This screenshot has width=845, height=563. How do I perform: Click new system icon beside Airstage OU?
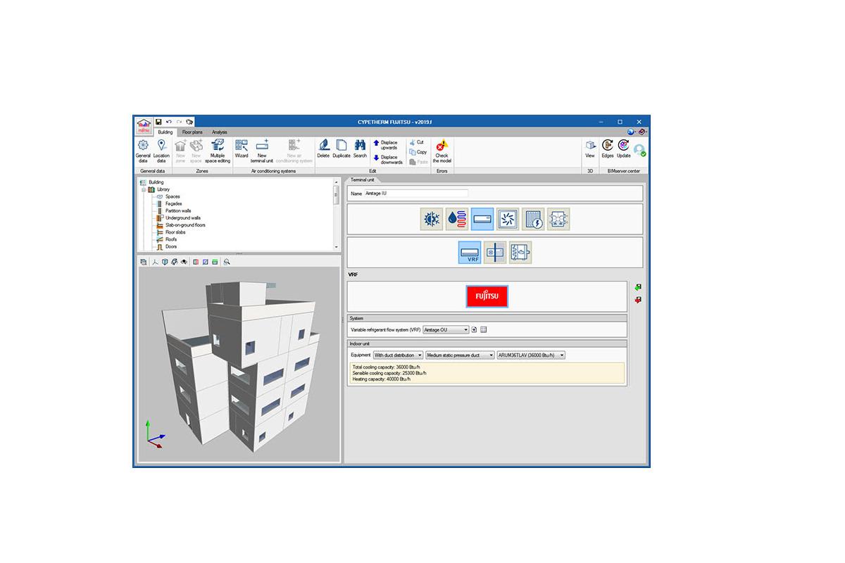(x=475, y=329)
